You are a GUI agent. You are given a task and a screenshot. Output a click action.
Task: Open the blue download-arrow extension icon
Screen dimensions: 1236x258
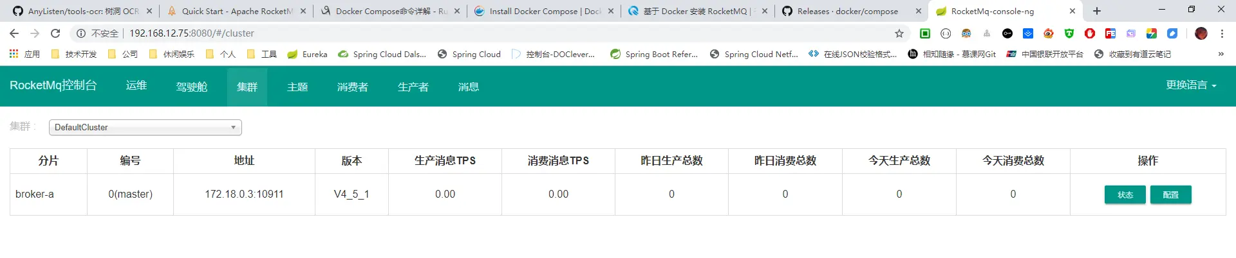pos(1028,33)
